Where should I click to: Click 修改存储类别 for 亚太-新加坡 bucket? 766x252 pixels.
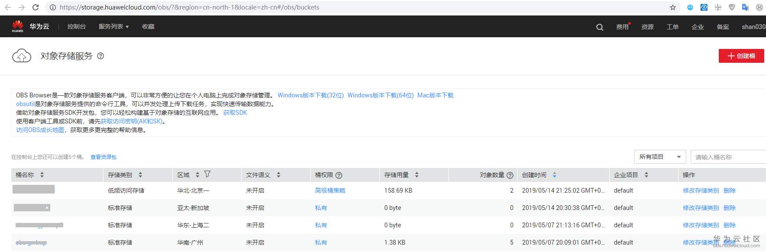[701, 208]
